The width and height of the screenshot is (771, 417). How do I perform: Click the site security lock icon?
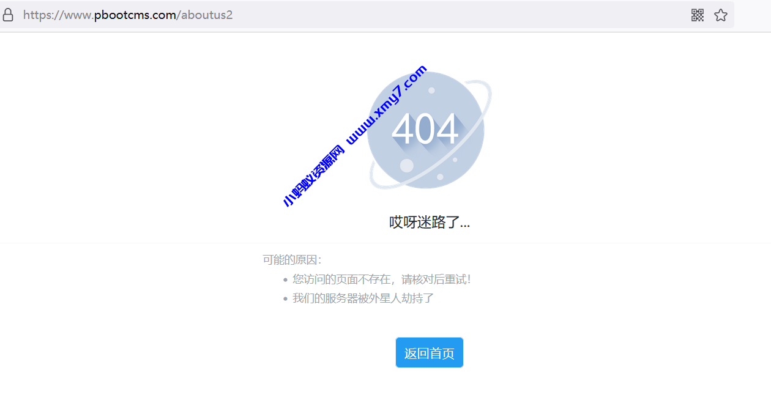coord(9,15)
